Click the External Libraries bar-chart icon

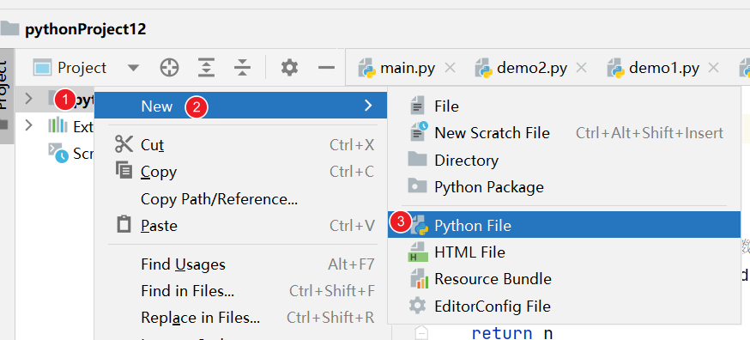[x=57, y=126]
